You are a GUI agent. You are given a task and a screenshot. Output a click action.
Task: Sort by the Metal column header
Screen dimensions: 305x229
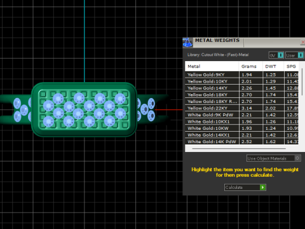pos(212,66)
